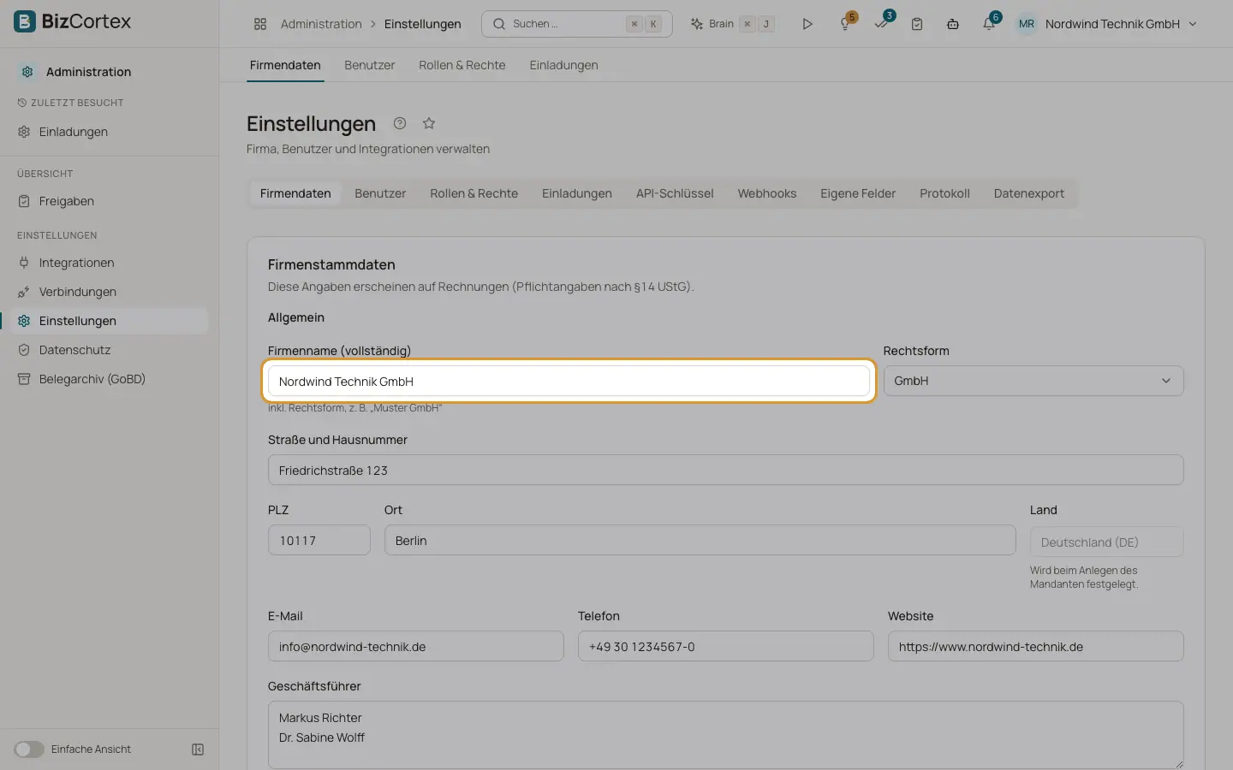Click the PLZ field with 10117
Image resolution: width=1233 pixels, height=770 pixels.
(x=319, y=540)
